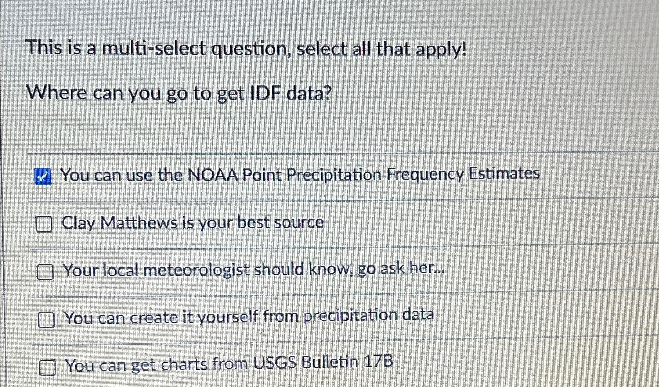This screenshot has height=387, width=659.
Task: Check 'You can create it yourself from precipitation data'
Action: 46,320
